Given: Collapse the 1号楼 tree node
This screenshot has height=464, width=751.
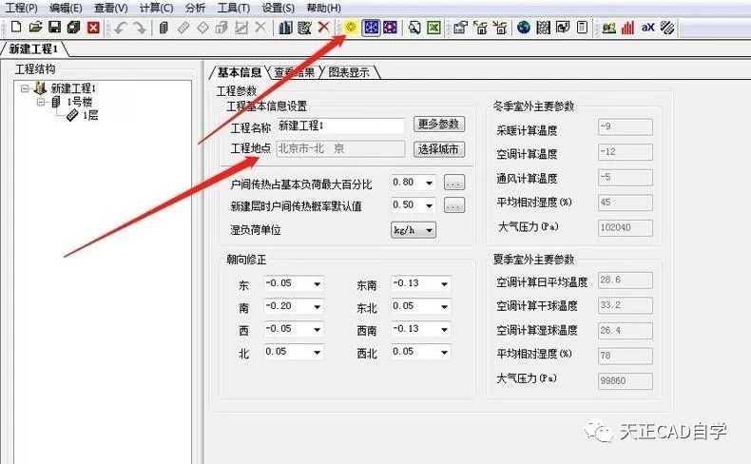Looking at the screenshot, I should pyautogui.click(x=41, y=102).
